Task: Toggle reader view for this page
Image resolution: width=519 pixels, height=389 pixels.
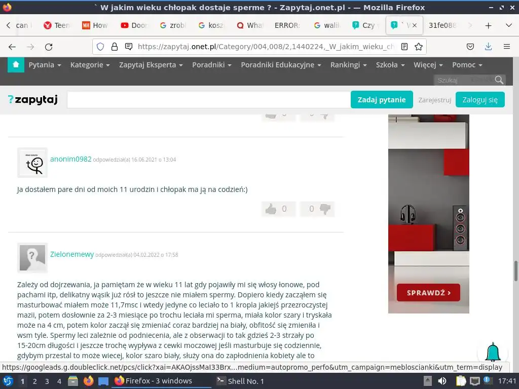Action: [x=404, y=47]
